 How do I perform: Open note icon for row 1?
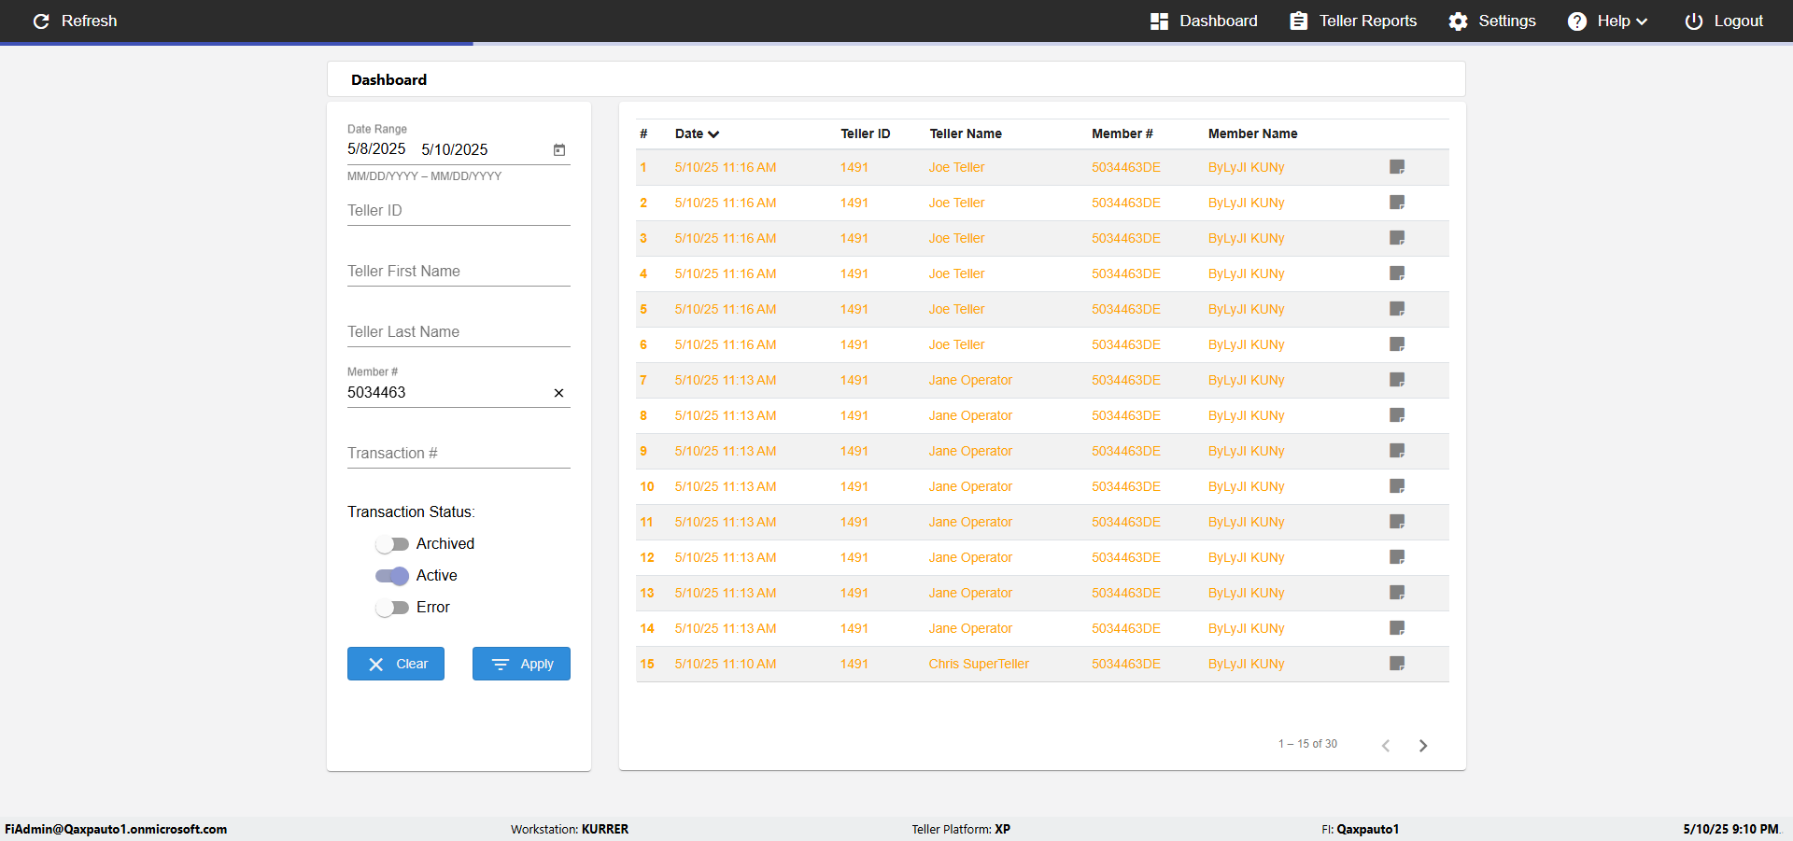[x=1397, y=167]
